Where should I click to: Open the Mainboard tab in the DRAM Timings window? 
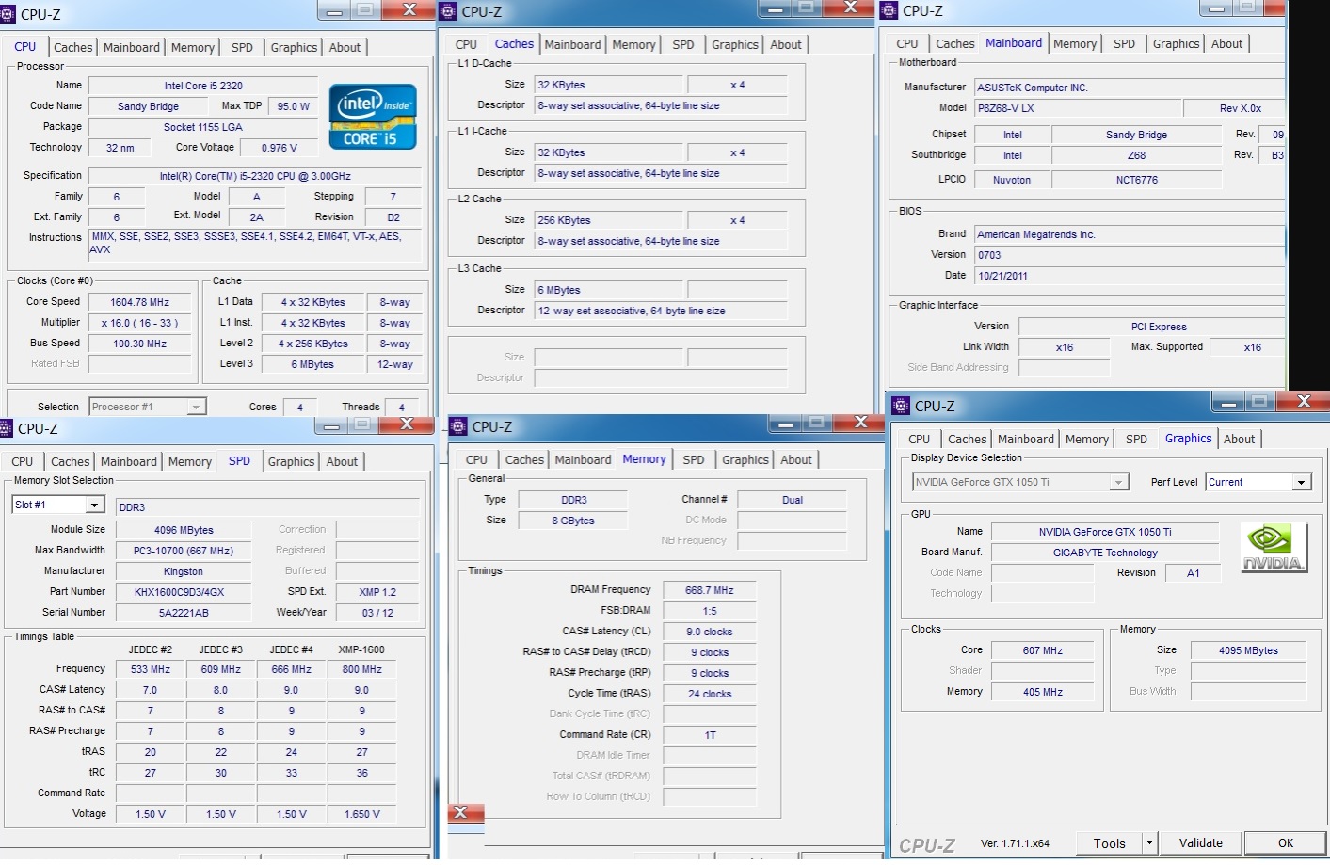coord(583,460)
